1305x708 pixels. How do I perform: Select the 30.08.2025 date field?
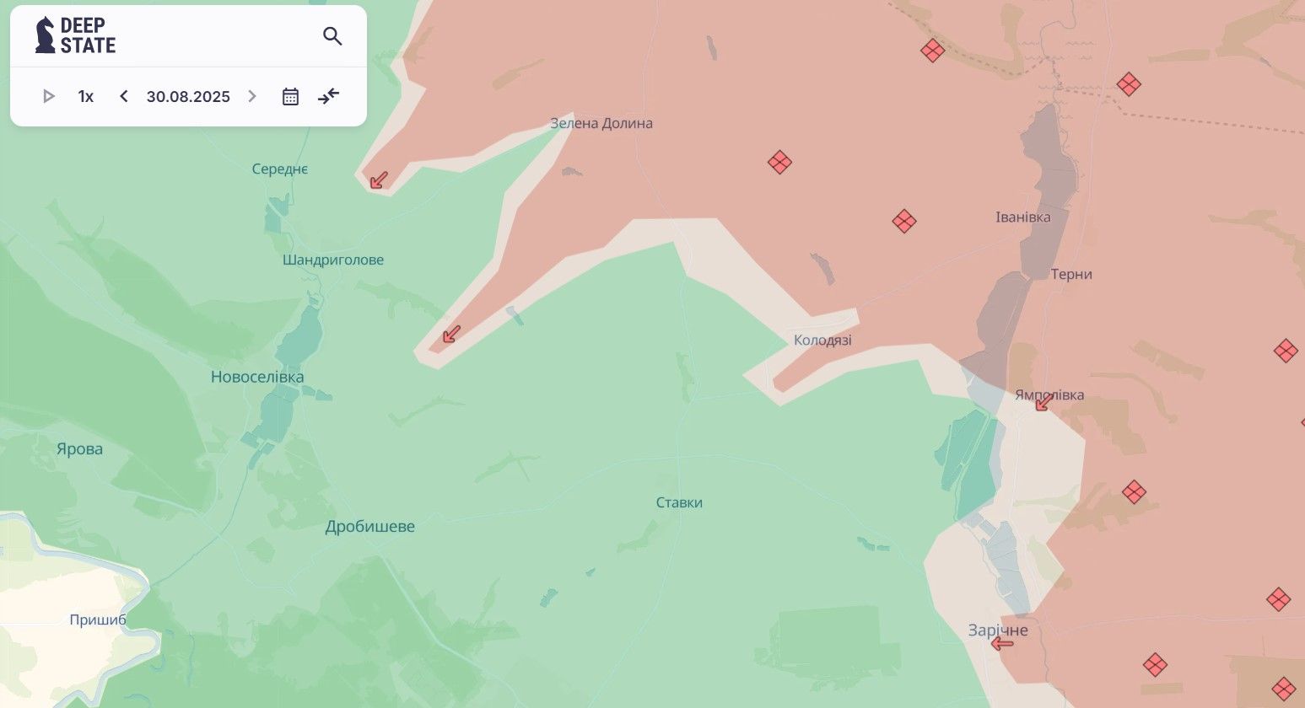188,96
